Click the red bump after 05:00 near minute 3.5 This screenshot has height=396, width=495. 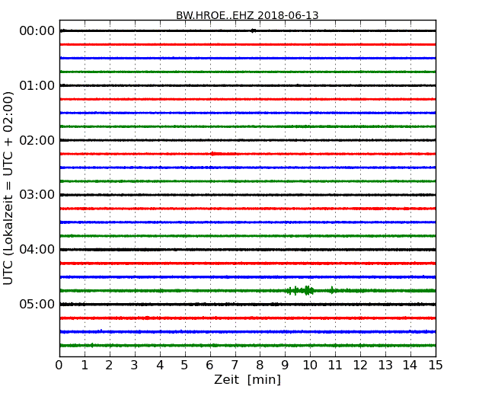(x=146, y=318)
